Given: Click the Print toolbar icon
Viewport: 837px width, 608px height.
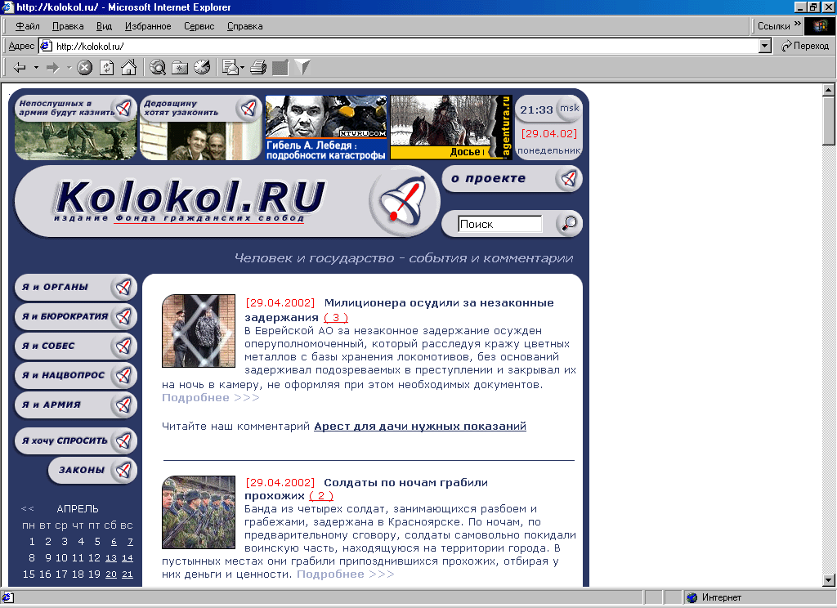Looking at the screenshot, I should pyautogui.click(x=258, y=68).
